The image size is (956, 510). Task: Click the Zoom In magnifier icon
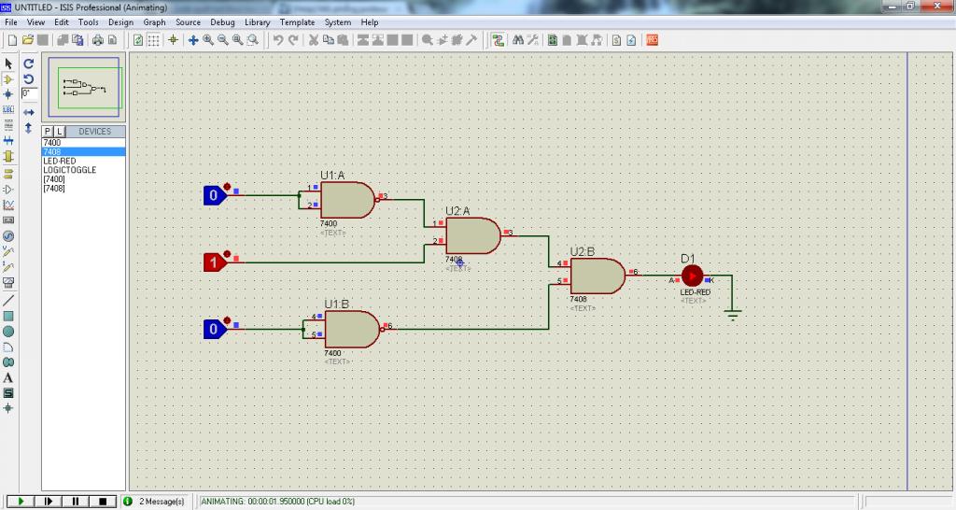208,40
